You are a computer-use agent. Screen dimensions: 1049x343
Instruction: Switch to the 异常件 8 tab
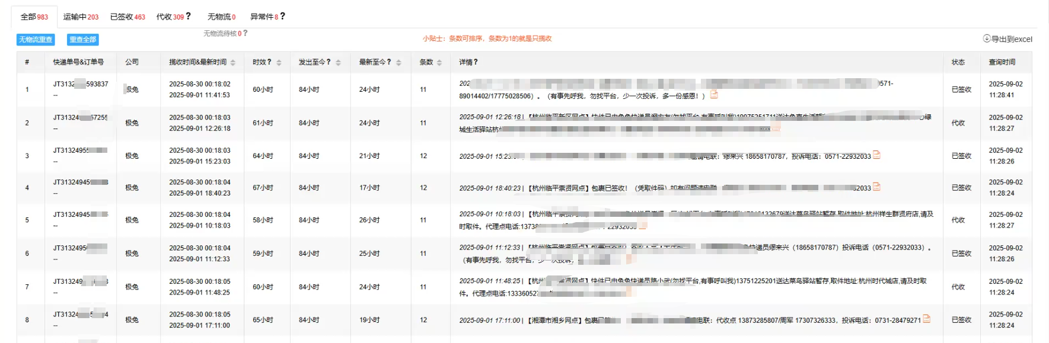[264, 17]
